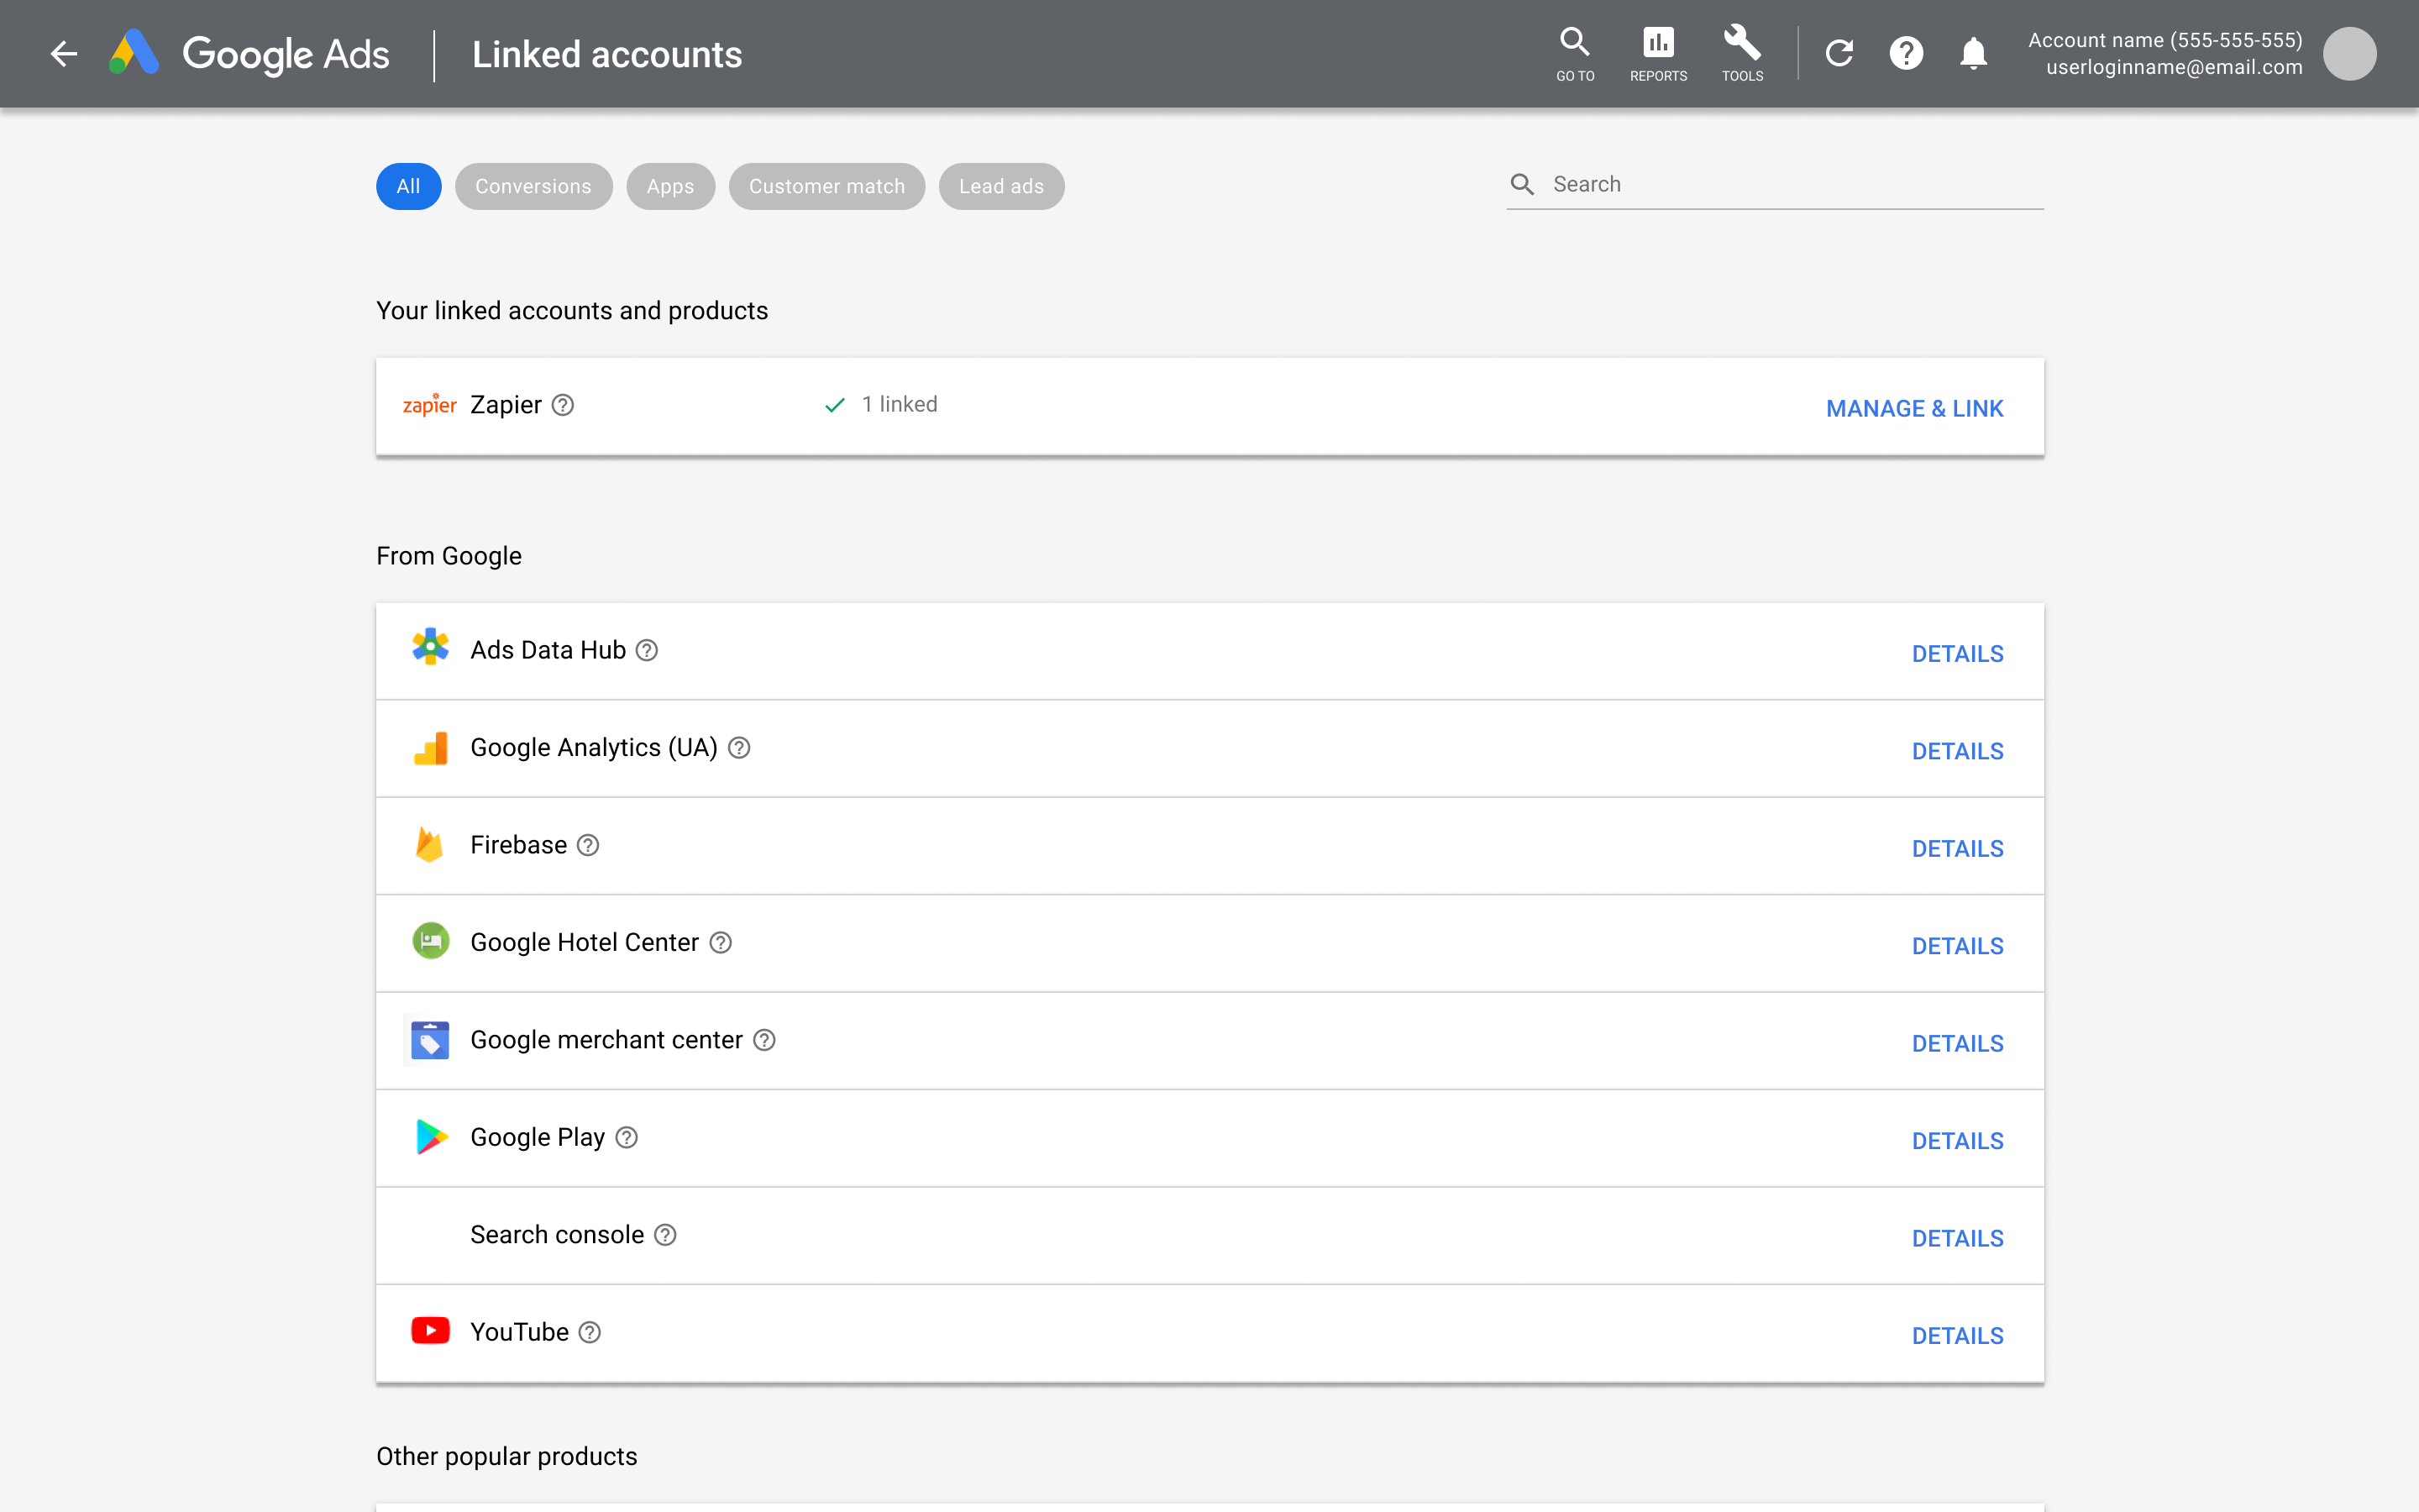
Task: Click the help icon next to Firebase
Action: pos(589,845)
